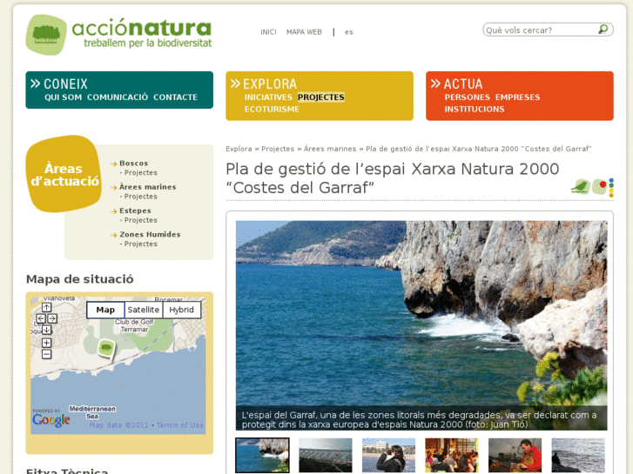Open the Boscos area link
633x474 pixels.
click(x=133, y=163)
